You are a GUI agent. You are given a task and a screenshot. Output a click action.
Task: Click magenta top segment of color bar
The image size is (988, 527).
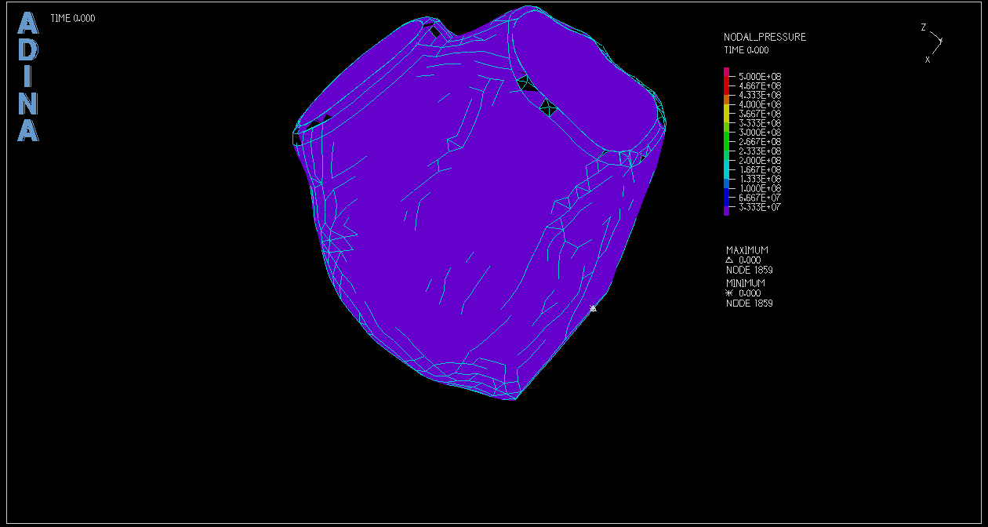tap(726, 73)
